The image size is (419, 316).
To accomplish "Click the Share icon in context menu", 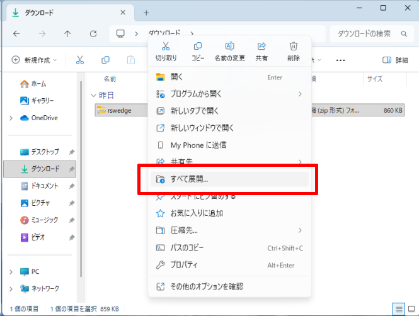I will coord(261,47).
